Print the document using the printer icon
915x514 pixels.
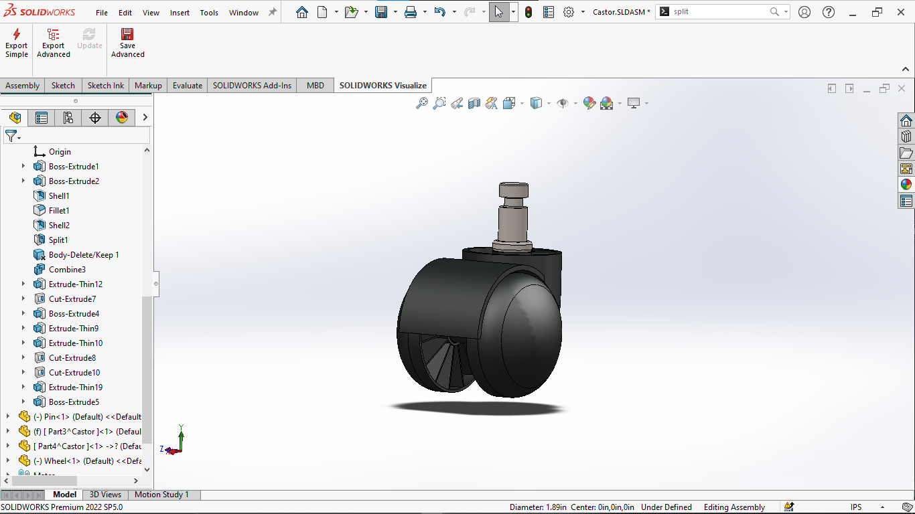(411, 12)
